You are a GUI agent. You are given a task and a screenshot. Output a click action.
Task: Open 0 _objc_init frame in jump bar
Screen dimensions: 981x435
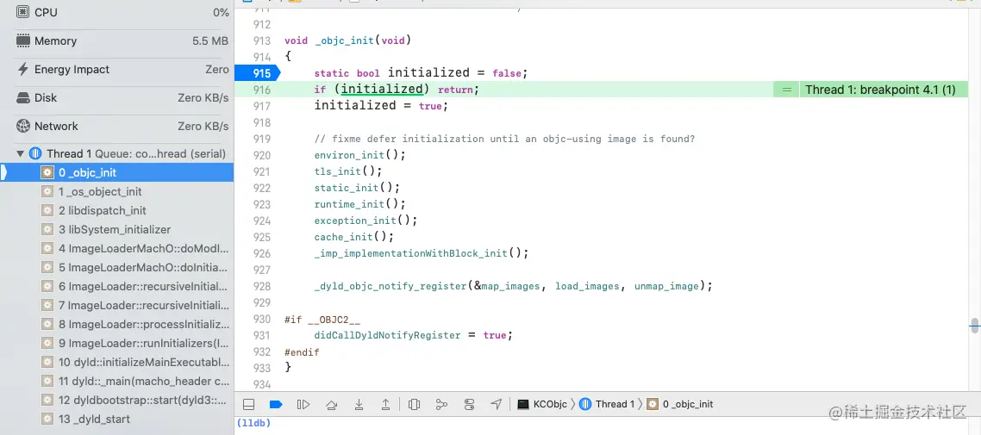(x=680, y=404)
